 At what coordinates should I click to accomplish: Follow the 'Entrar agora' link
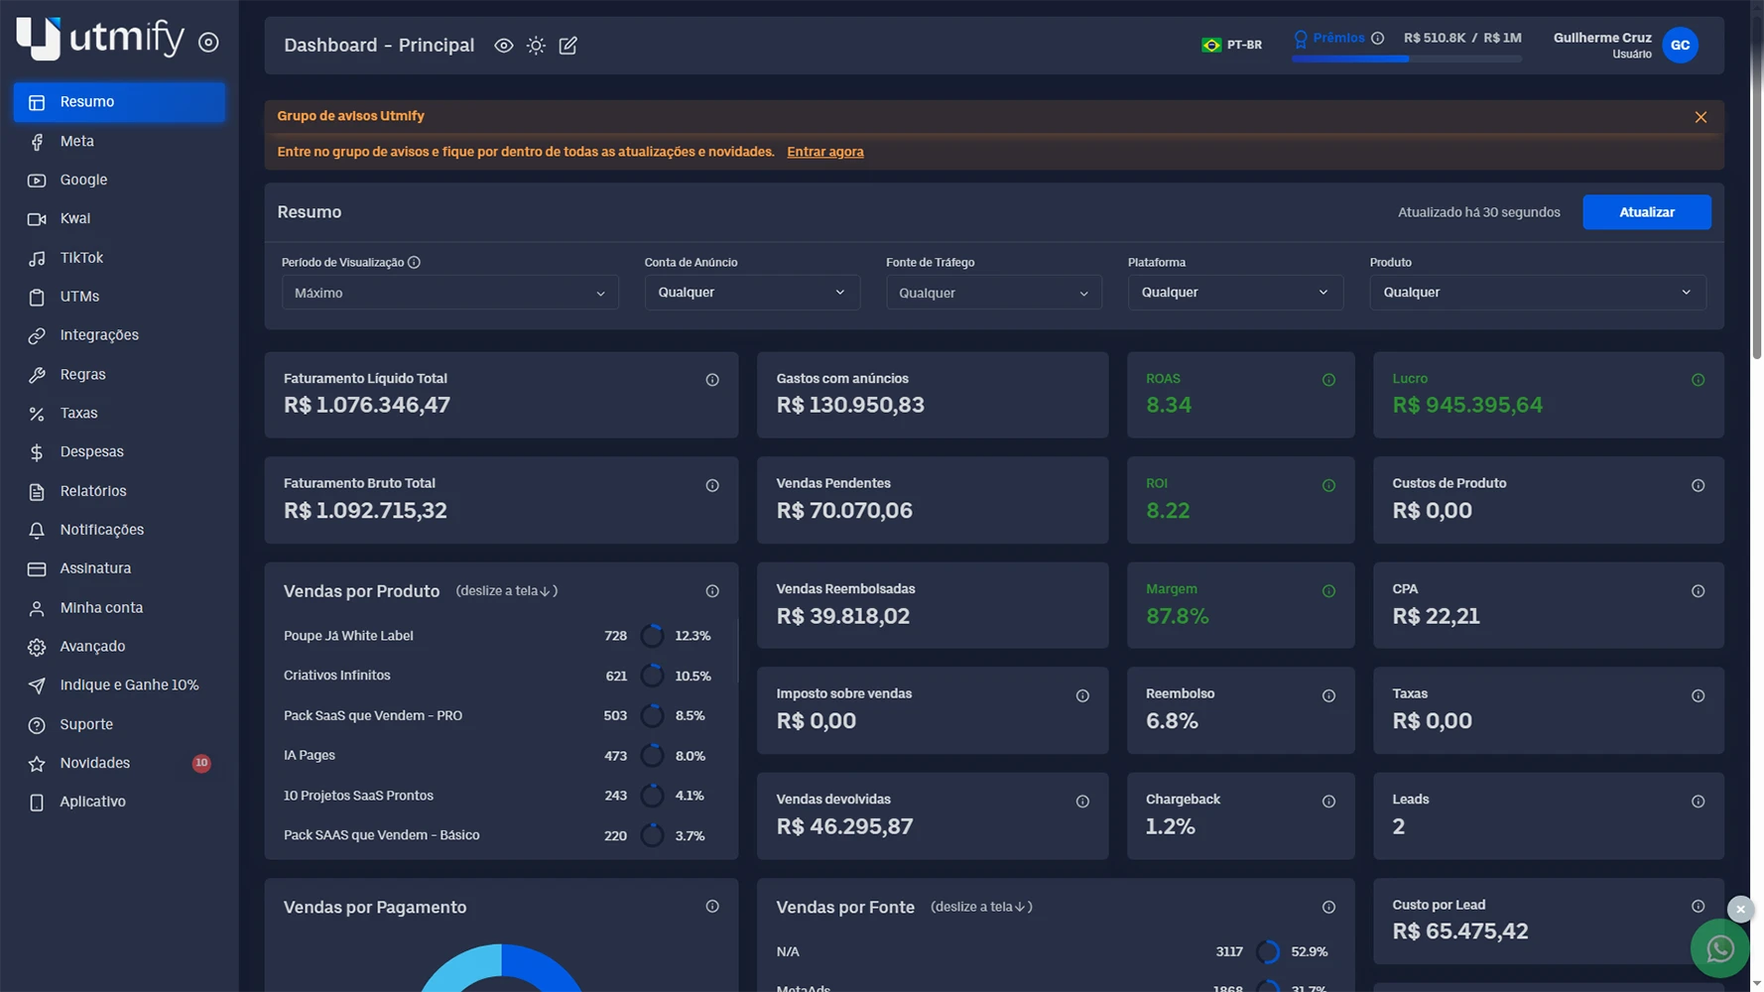(825, 152)
